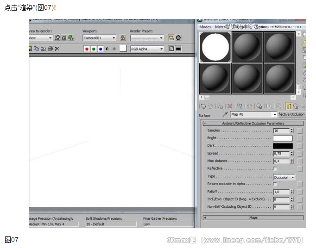
Task: Click the map button next to Samples
Action: click(300, 130)
